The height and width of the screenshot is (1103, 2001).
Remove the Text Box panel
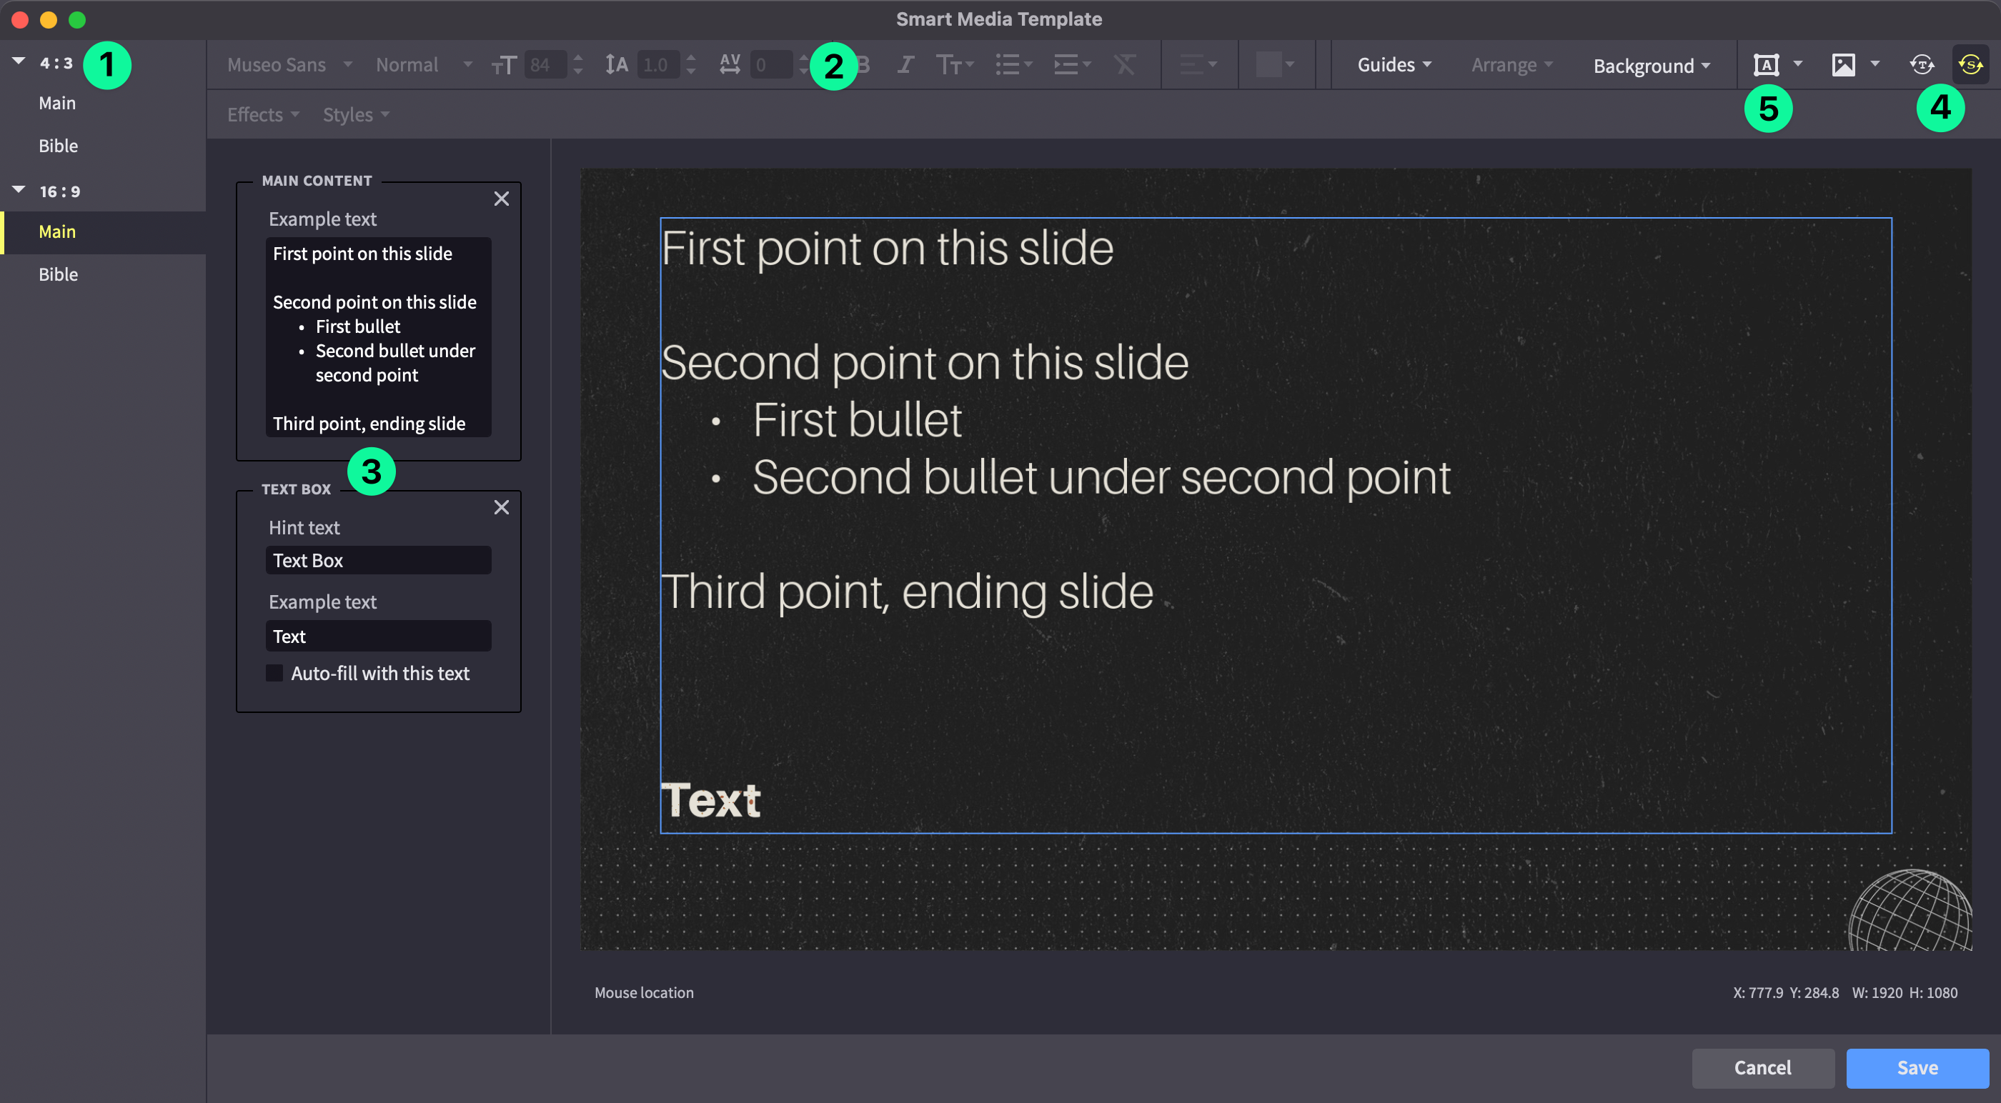[x=502, y=507]
